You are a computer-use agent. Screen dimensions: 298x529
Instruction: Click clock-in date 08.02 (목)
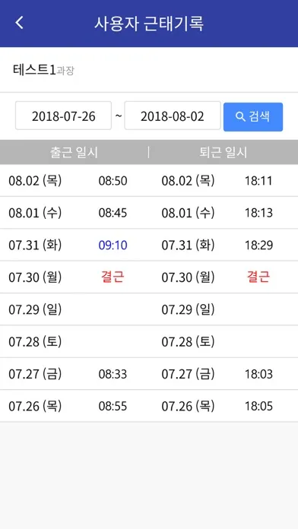coord(35,181)
